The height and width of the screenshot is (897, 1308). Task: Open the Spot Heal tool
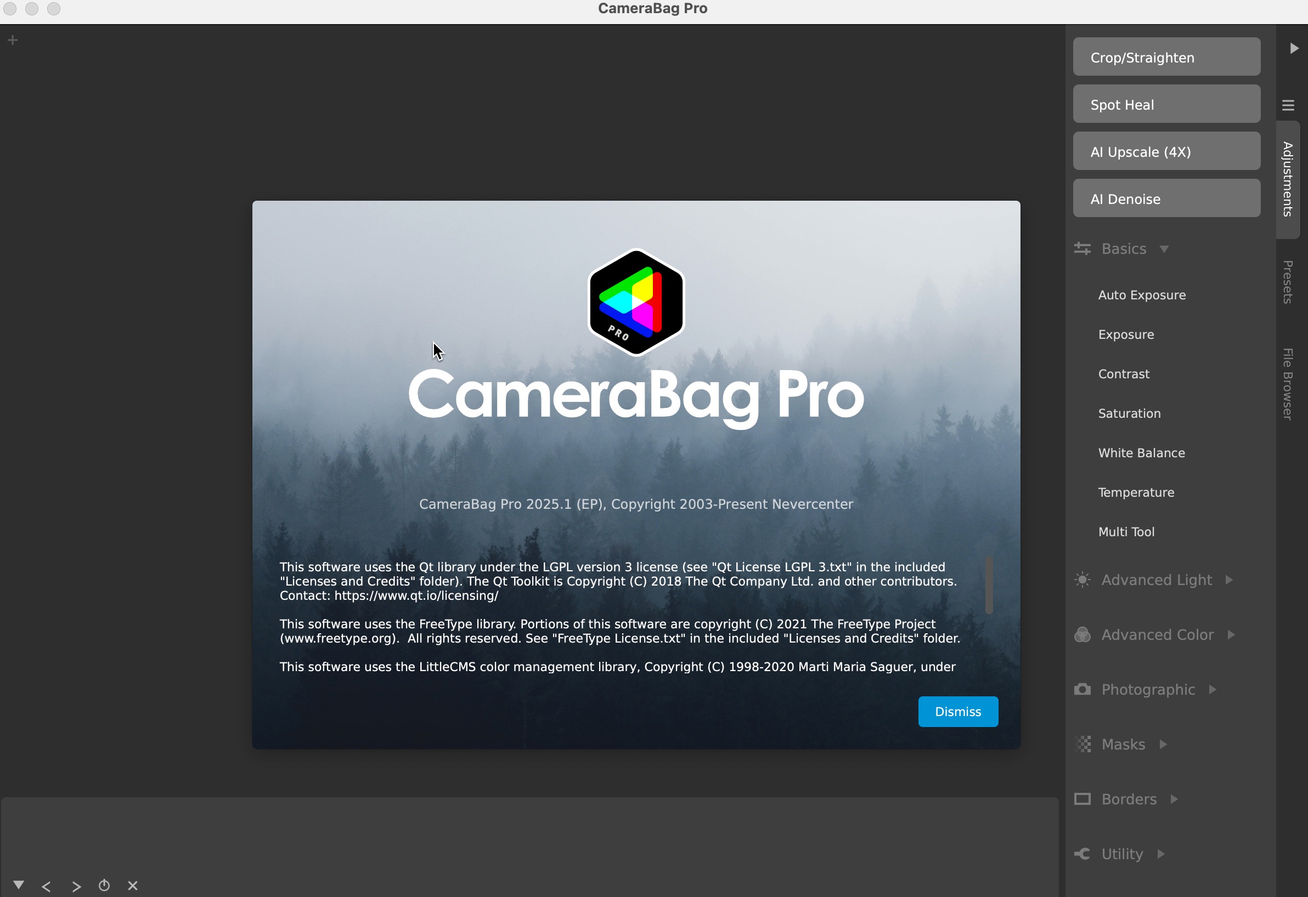pyautogui.click(x=1166, y=104)
